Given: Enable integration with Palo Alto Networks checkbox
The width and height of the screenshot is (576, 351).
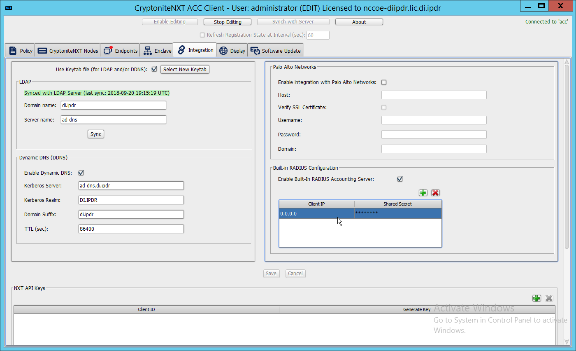Looking at the screenshot, I should pos(384,82).
